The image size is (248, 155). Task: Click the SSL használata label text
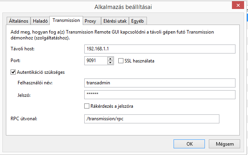click(139, 61)
